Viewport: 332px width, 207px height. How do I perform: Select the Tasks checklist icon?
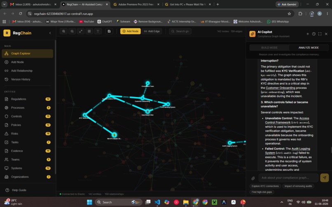[7, 142]
